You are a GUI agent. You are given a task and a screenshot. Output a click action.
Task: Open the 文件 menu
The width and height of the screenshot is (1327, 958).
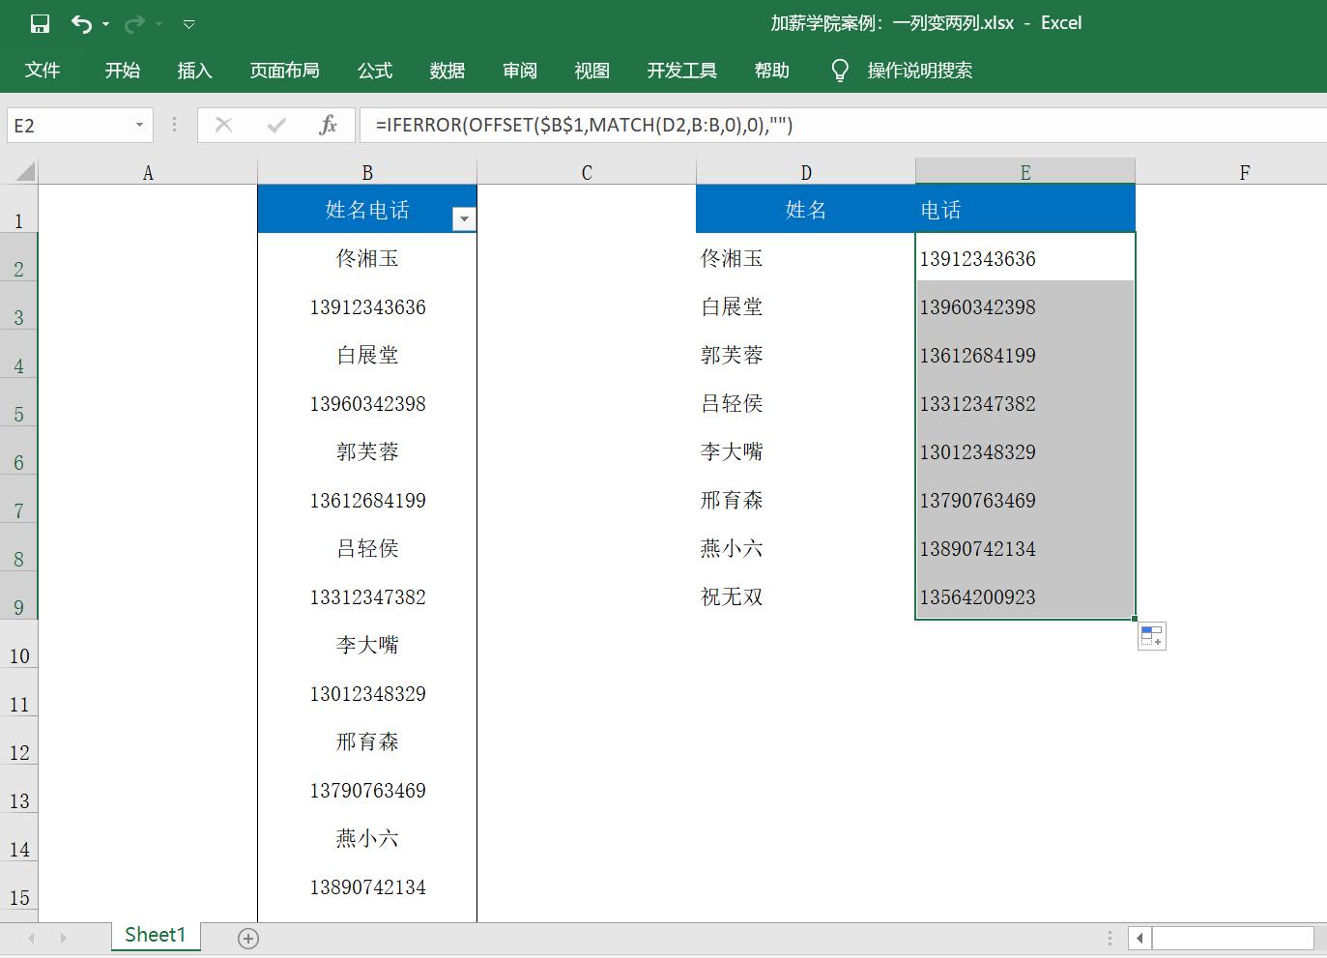pos(43,70)
